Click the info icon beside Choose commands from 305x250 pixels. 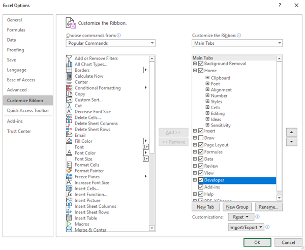pos(118,36)
